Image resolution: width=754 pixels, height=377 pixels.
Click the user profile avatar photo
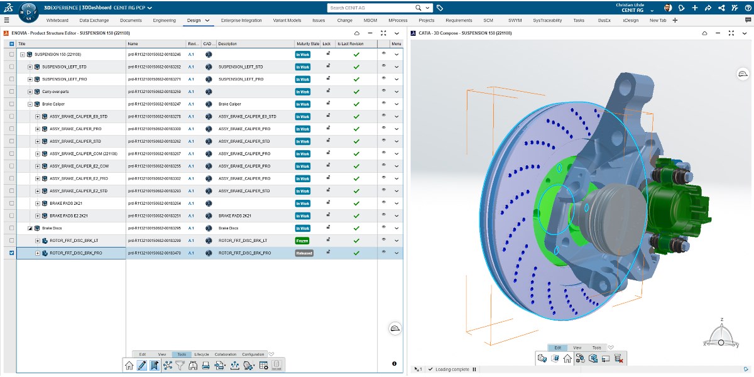coord(667,8)
